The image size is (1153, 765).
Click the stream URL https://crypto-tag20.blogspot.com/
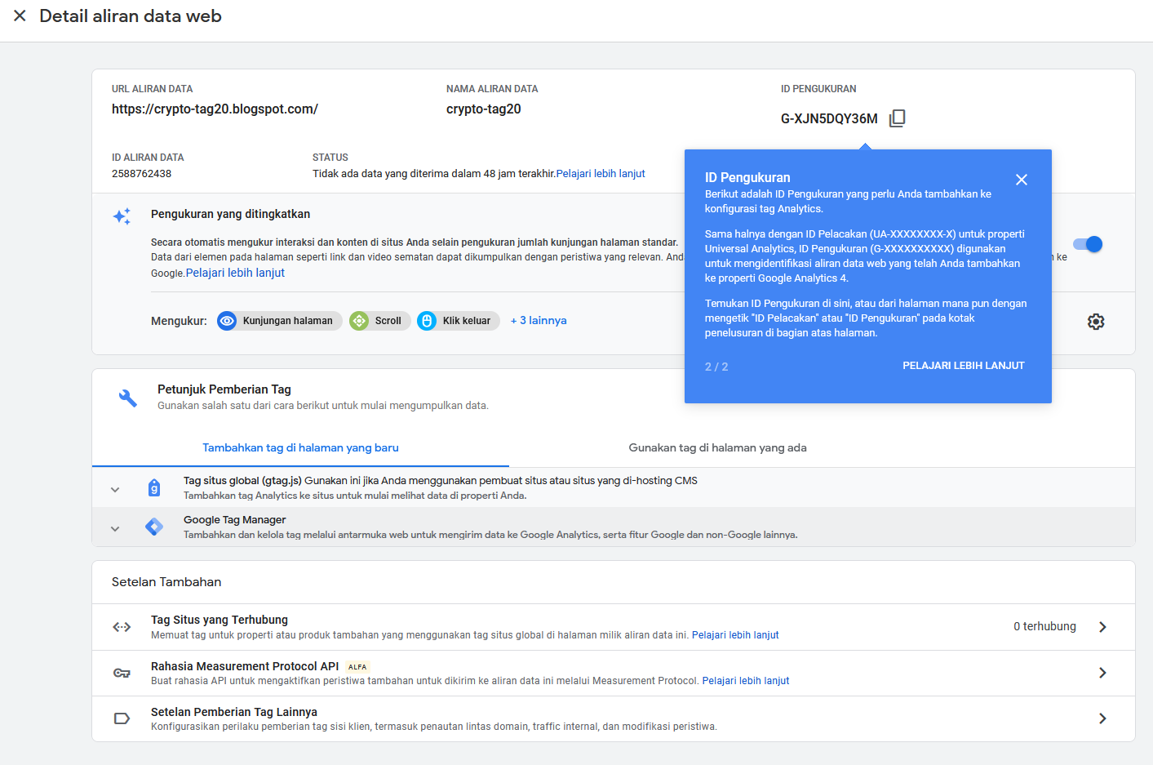pyautogui.click(x=215, y=109)
